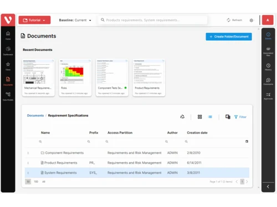Sort by the Creation date column header

197,132
